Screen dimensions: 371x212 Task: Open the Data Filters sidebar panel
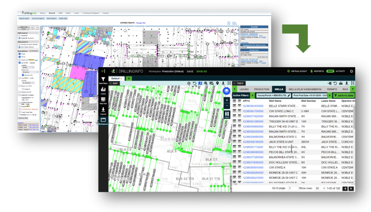pyautogui.click(x=103, y=80)
